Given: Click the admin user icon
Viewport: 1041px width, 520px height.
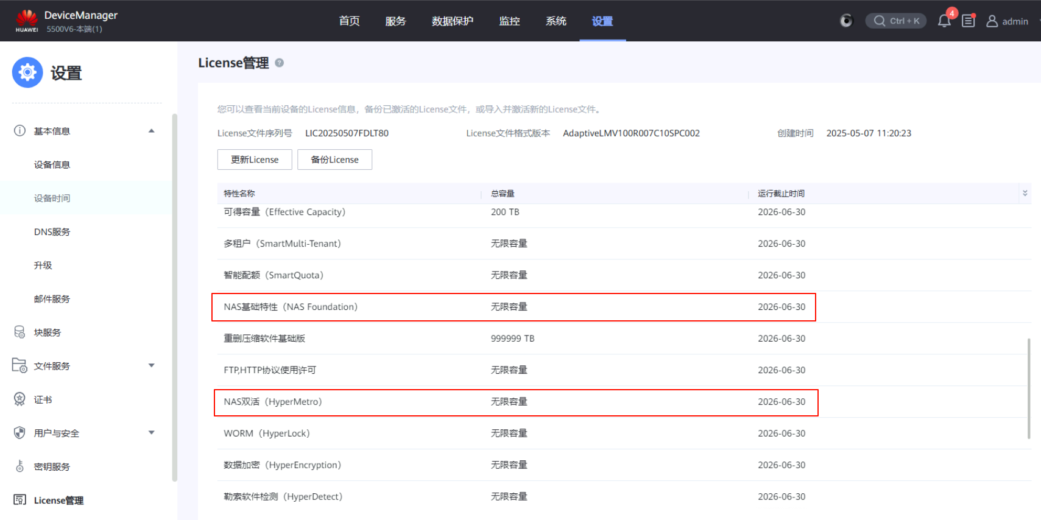Looking at the screenshot, I should 992,21.
